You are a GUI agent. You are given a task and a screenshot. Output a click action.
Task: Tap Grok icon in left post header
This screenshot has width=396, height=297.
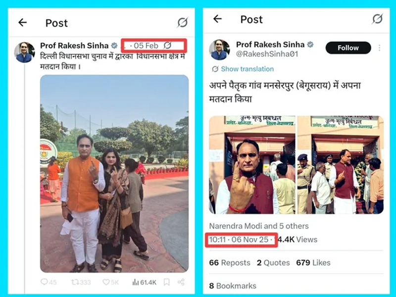pyautogui.click(x=182, y=22)
